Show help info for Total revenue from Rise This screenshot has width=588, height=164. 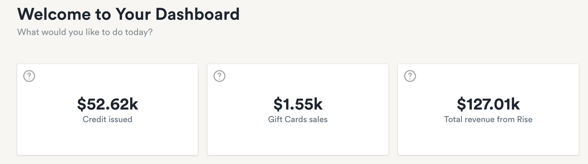[410, 76]
